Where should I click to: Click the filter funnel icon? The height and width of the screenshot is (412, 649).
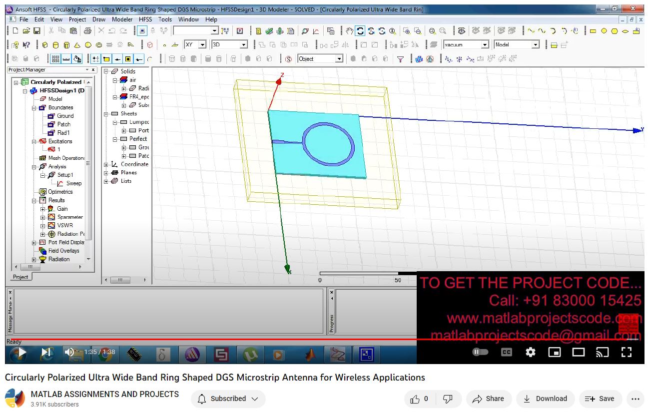pyautogui.click(x=400, y=59)
